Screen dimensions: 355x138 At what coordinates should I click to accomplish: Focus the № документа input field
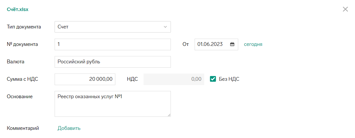(113, 44)
